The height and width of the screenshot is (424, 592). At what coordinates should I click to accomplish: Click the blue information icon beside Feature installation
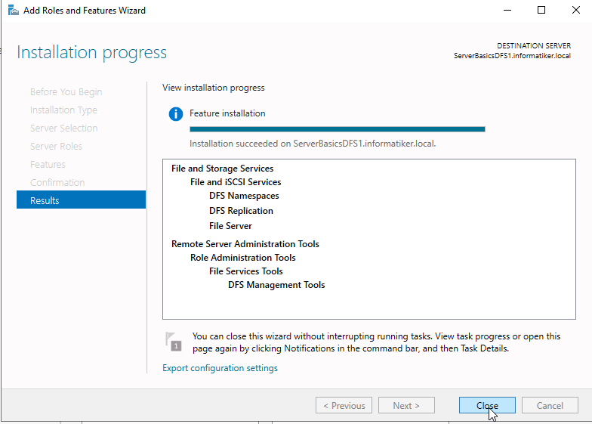point(176,113)
